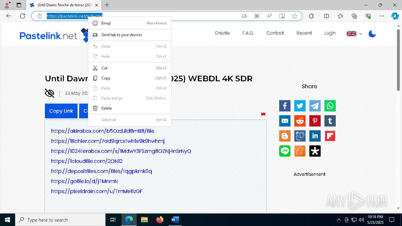Open Collections panel

click(354, 16)
